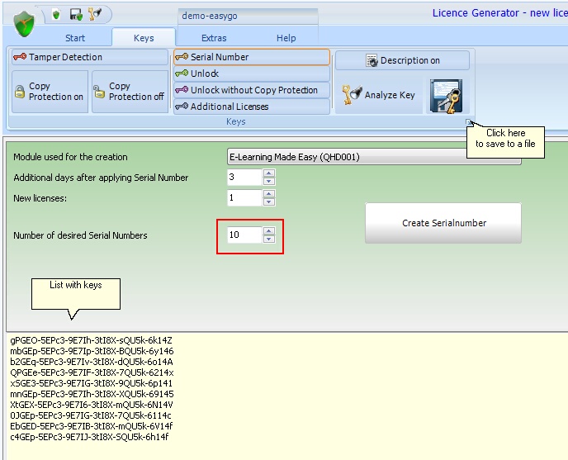568x460 pixels.
Task: Click the key flashlight icon in quick access toolbar
Action: pyautogui.click(x=94, y=15)
